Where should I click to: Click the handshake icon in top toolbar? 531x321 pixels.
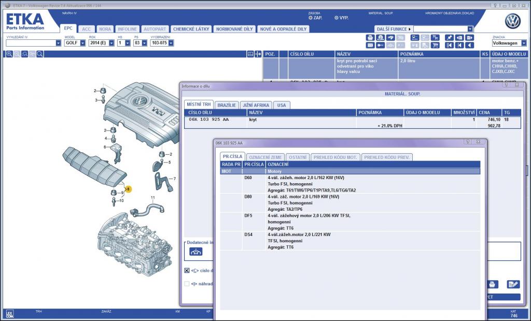point(390,38)
